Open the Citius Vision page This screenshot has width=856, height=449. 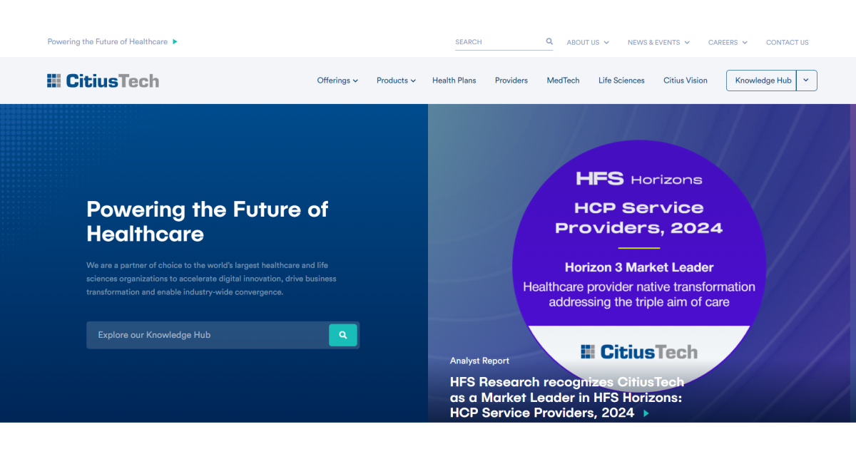tap(686, 81)
